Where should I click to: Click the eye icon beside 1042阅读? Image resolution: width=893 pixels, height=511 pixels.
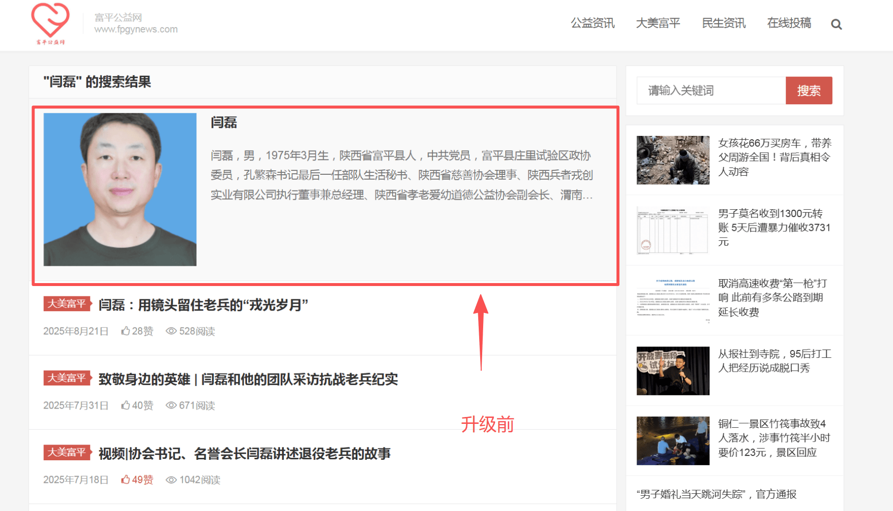click(x=171, y=480)
